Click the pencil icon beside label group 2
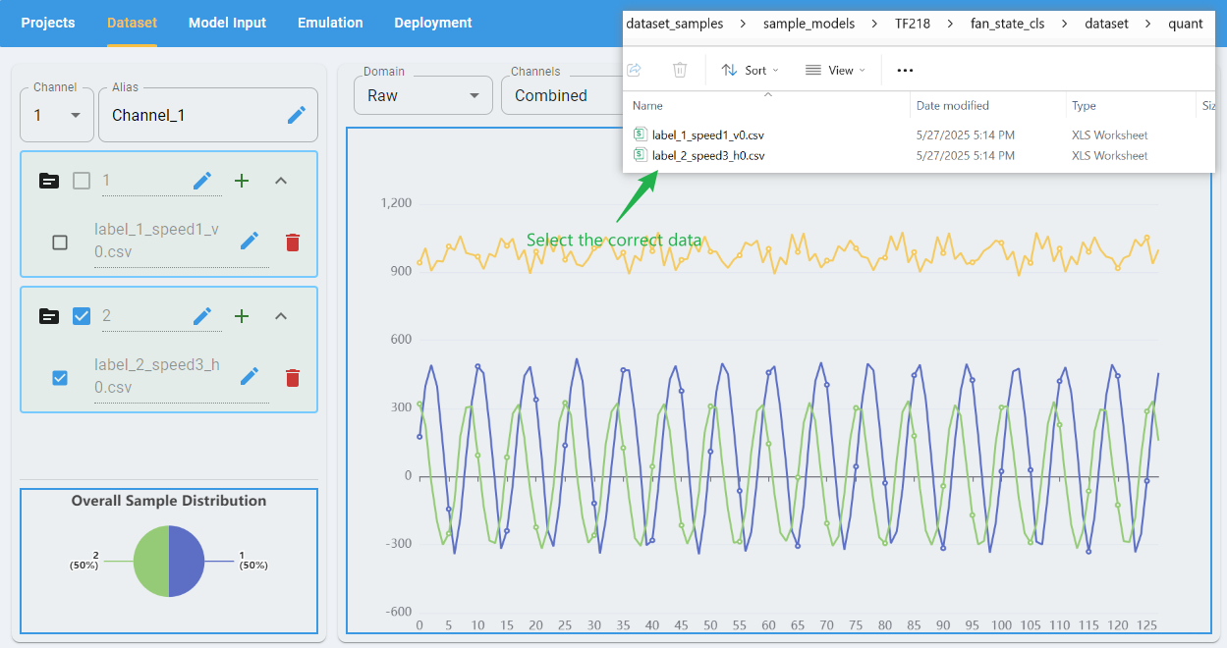The height and width of the screenshot is (648, 1227). coord(202,315)
